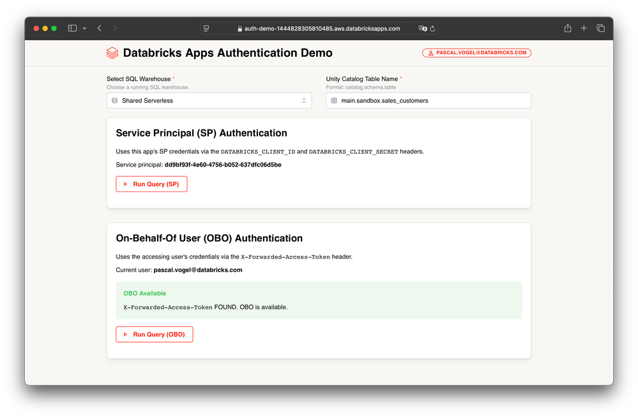This screenshot has height=418, width=638.
Task: Open the page reader menu icon
Action: (206, 29)
